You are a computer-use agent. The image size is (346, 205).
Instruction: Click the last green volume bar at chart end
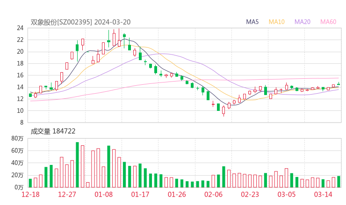[339, 182]
